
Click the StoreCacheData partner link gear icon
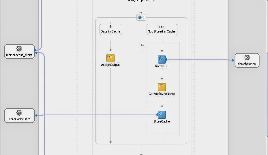click(x=19, y=113)
